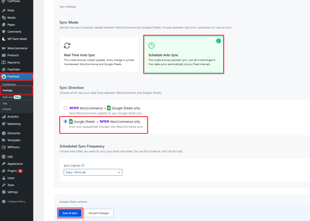Open FlexStock Add-ons submenu item
This screenshot has height=221, width=310.
[8, 97]
